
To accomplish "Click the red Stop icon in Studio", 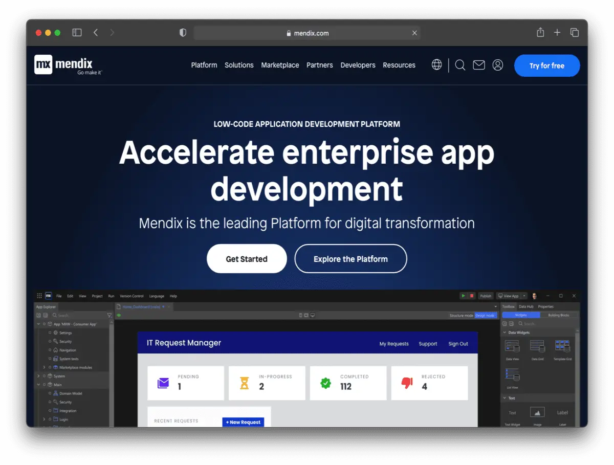I will (472, 296).
